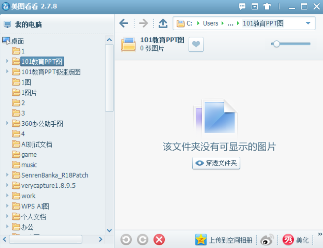The image size is (323, 248).
Task: Open the skin shirt icon in title bar
Action: point(267,6)
